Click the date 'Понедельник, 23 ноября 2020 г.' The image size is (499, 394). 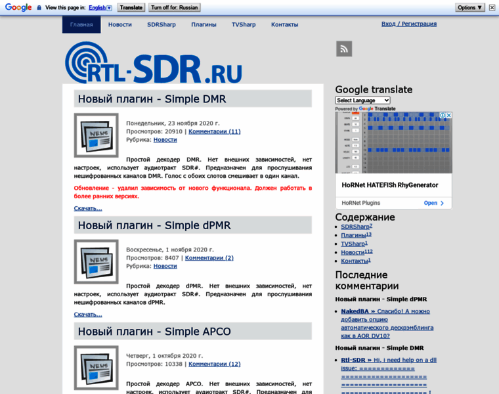[x=173, y=123]
